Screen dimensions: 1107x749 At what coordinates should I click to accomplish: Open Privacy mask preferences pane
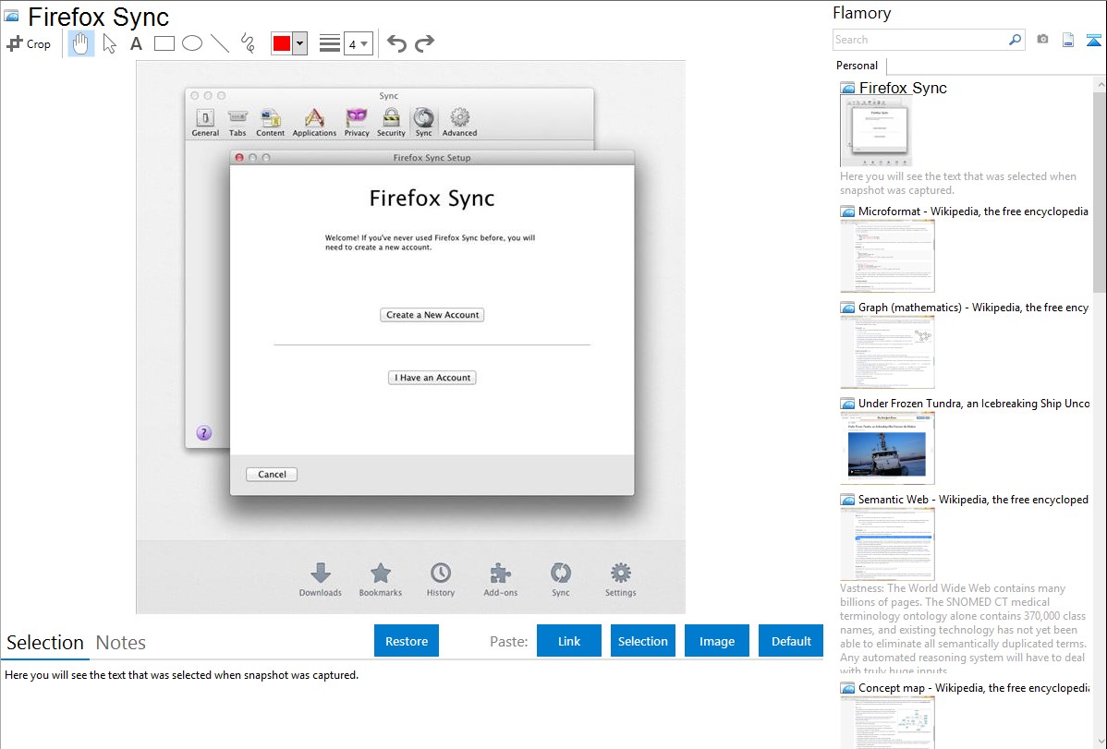(x=357, y=122)
